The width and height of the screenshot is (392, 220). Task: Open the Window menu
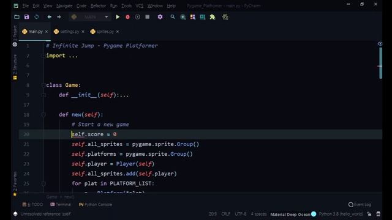(x=155, y=5)
